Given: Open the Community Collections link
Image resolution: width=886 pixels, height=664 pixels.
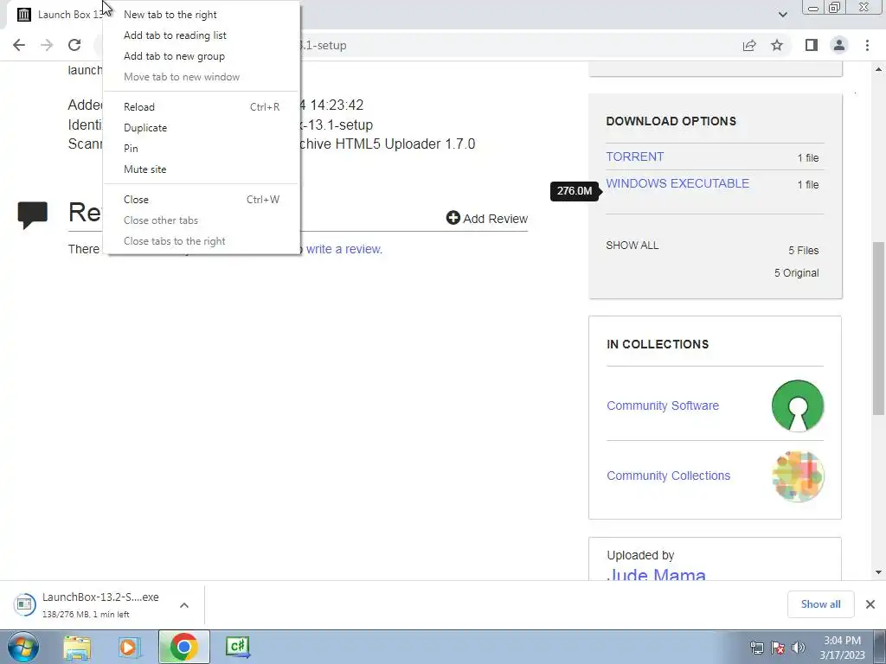Looking at the screenshot, I should click(669, 476).
